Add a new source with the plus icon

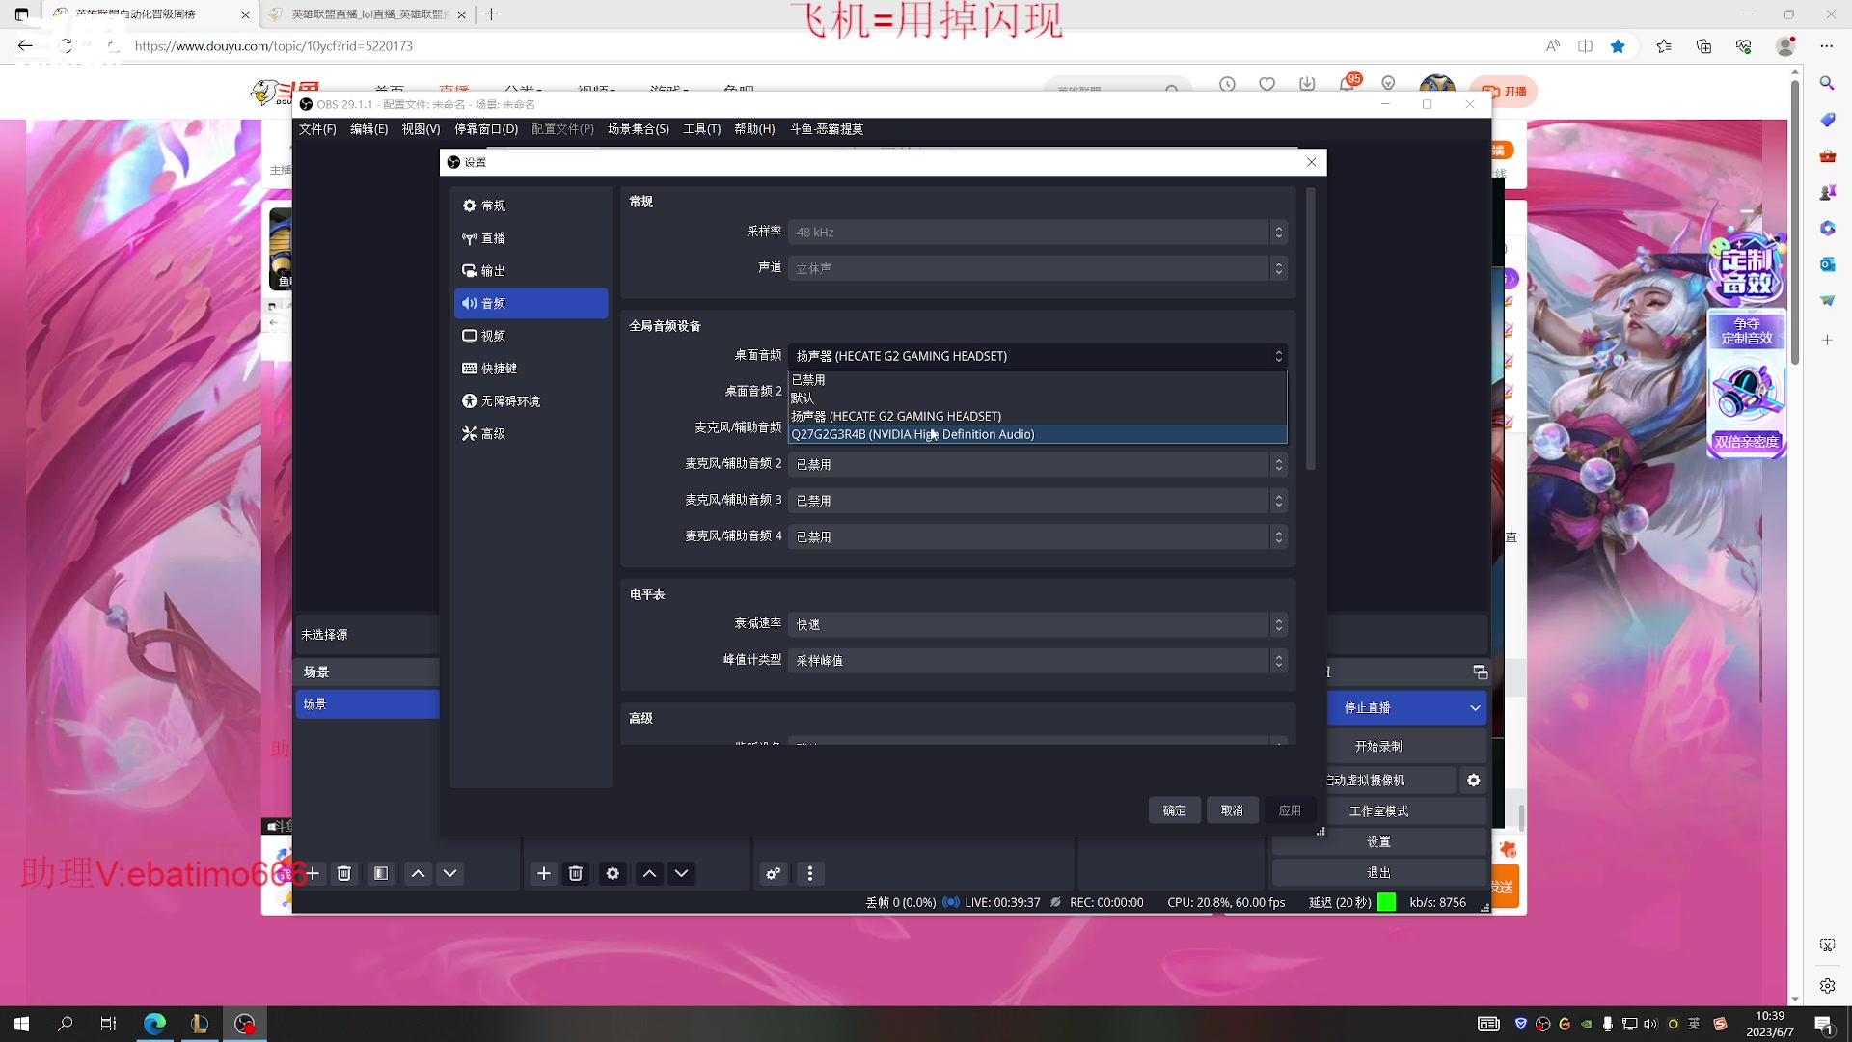coord(543,873)
